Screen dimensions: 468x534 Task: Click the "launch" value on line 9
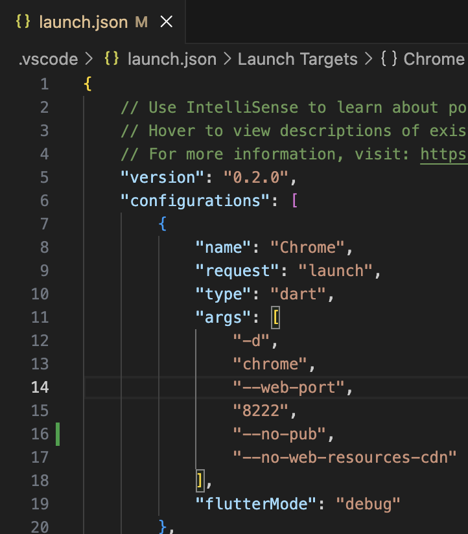[336, 271]
